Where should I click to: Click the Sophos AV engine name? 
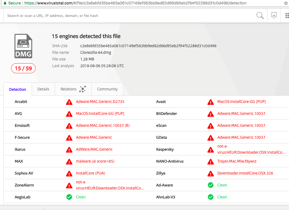click(24, 173)
